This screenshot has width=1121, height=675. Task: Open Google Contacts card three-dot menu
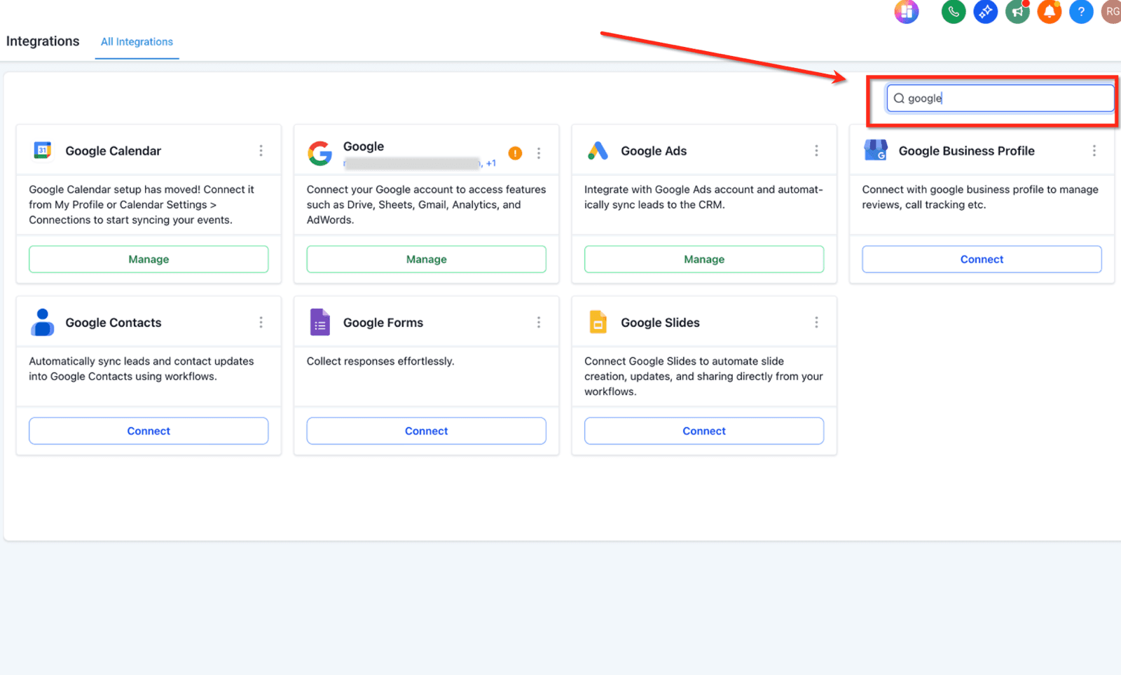(261, 322)
